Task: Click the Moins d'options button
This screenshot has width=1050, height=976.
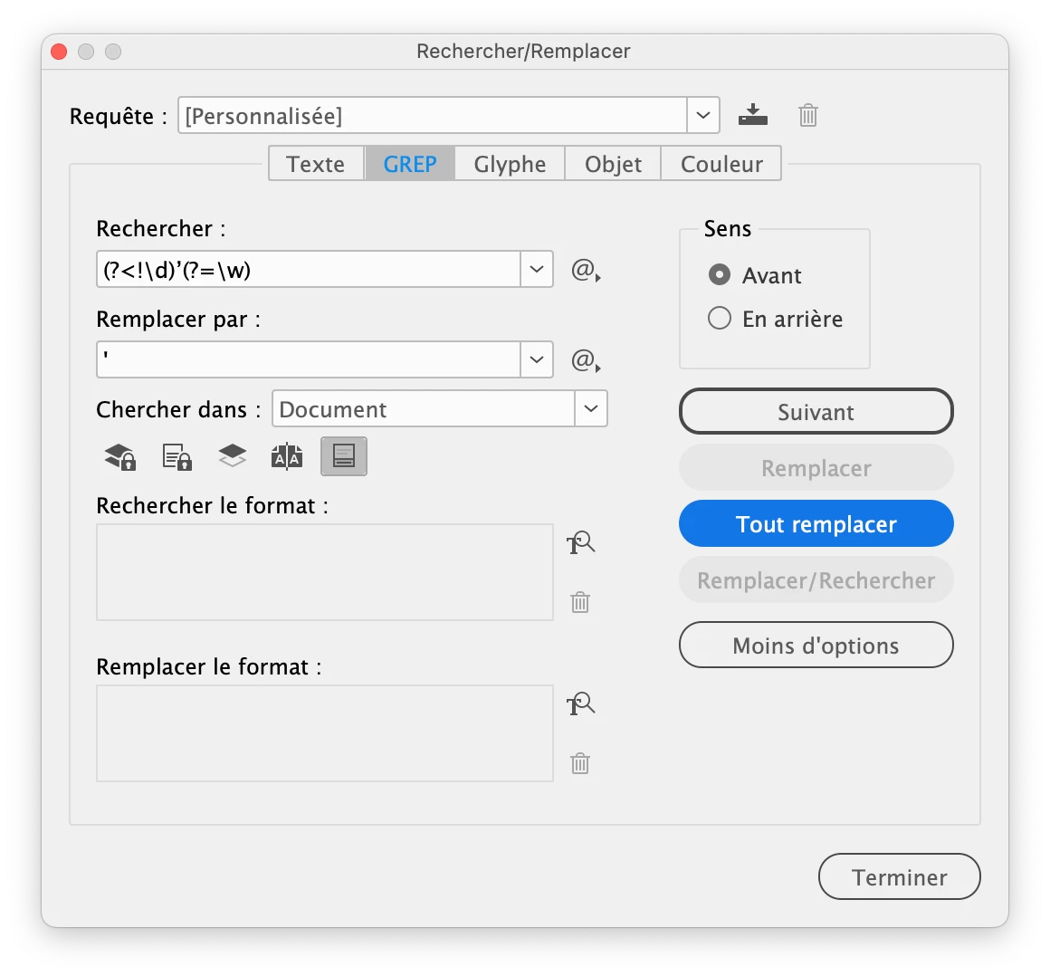Action: pyautogui.click(x=816, y=646)
